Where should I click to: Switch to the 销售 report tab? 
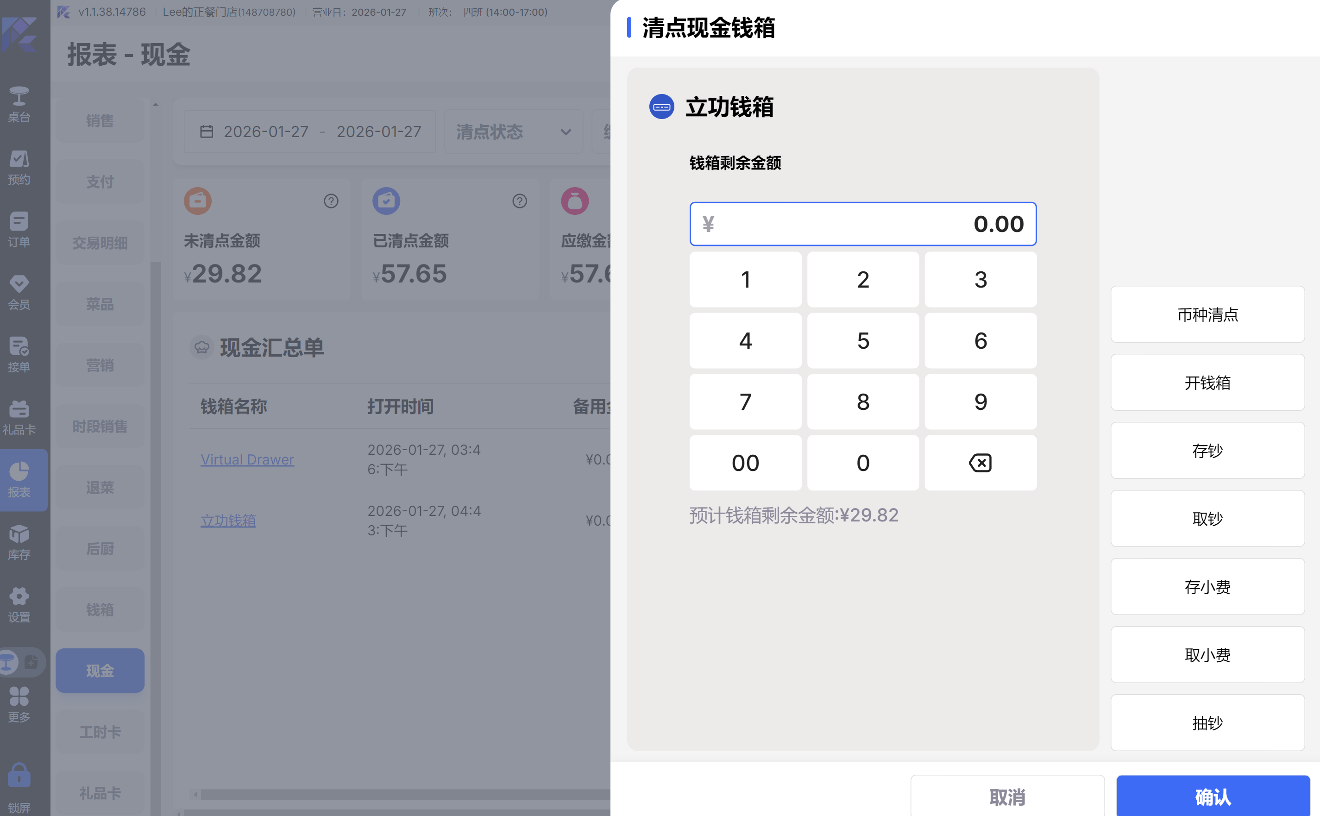(100, 120)
